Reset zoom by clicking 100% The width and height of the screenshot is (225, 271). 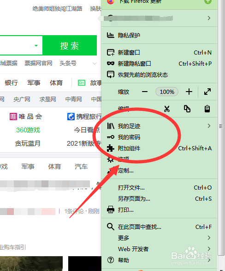tap(167, 92)
